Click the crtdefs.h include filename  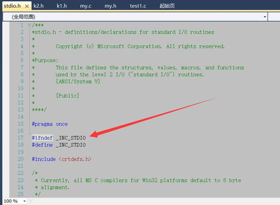[x=75, y=159]
